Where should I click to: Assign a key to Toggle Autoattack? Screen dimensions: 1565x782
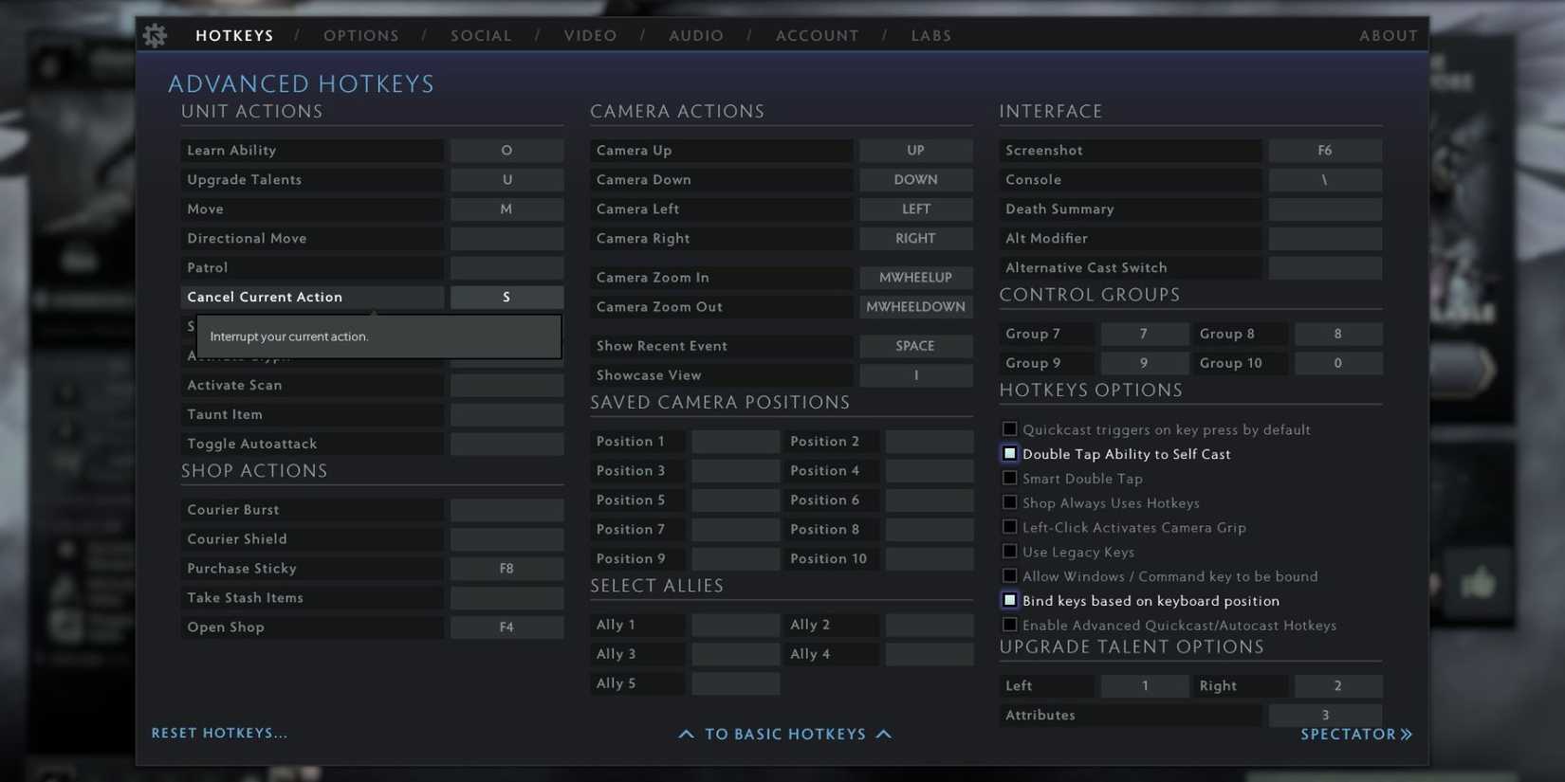click(x=506, y=444)
